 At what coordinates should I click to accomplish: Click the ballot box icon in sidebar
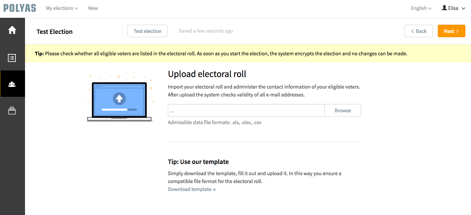tap(12, 110)
